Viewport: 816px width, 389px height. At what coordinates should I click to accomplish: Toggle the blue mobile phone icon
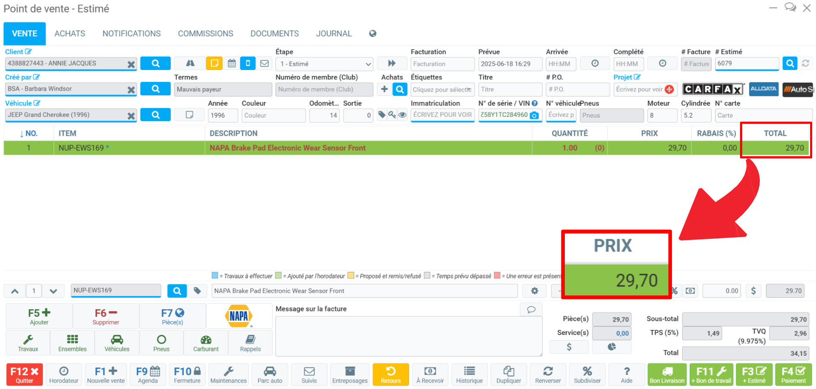point(248,63)
